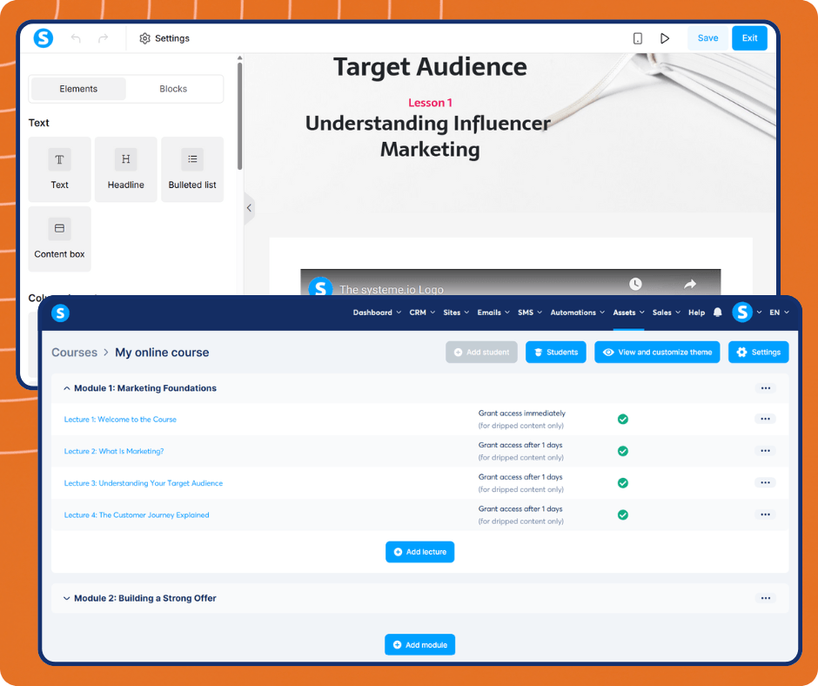Pick the Headline element tile
Viewport: 818px width, 686px height.
click(x=125, y=169)
